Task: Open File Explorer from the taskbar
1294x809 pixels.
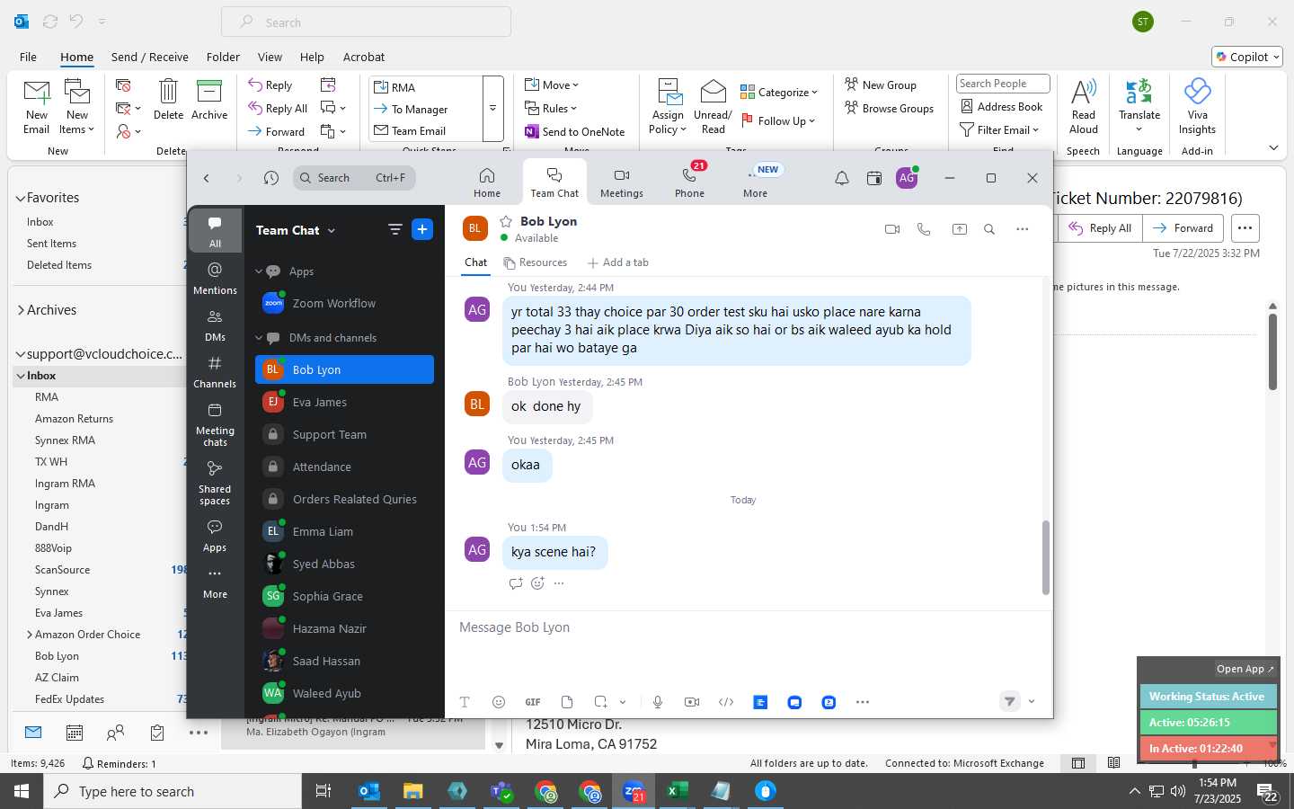Action: tap(412, 791)
